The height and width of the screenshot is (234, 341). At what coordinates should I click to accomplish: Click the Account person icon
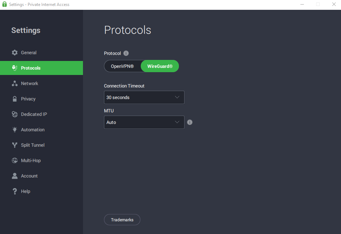(15, 176)
